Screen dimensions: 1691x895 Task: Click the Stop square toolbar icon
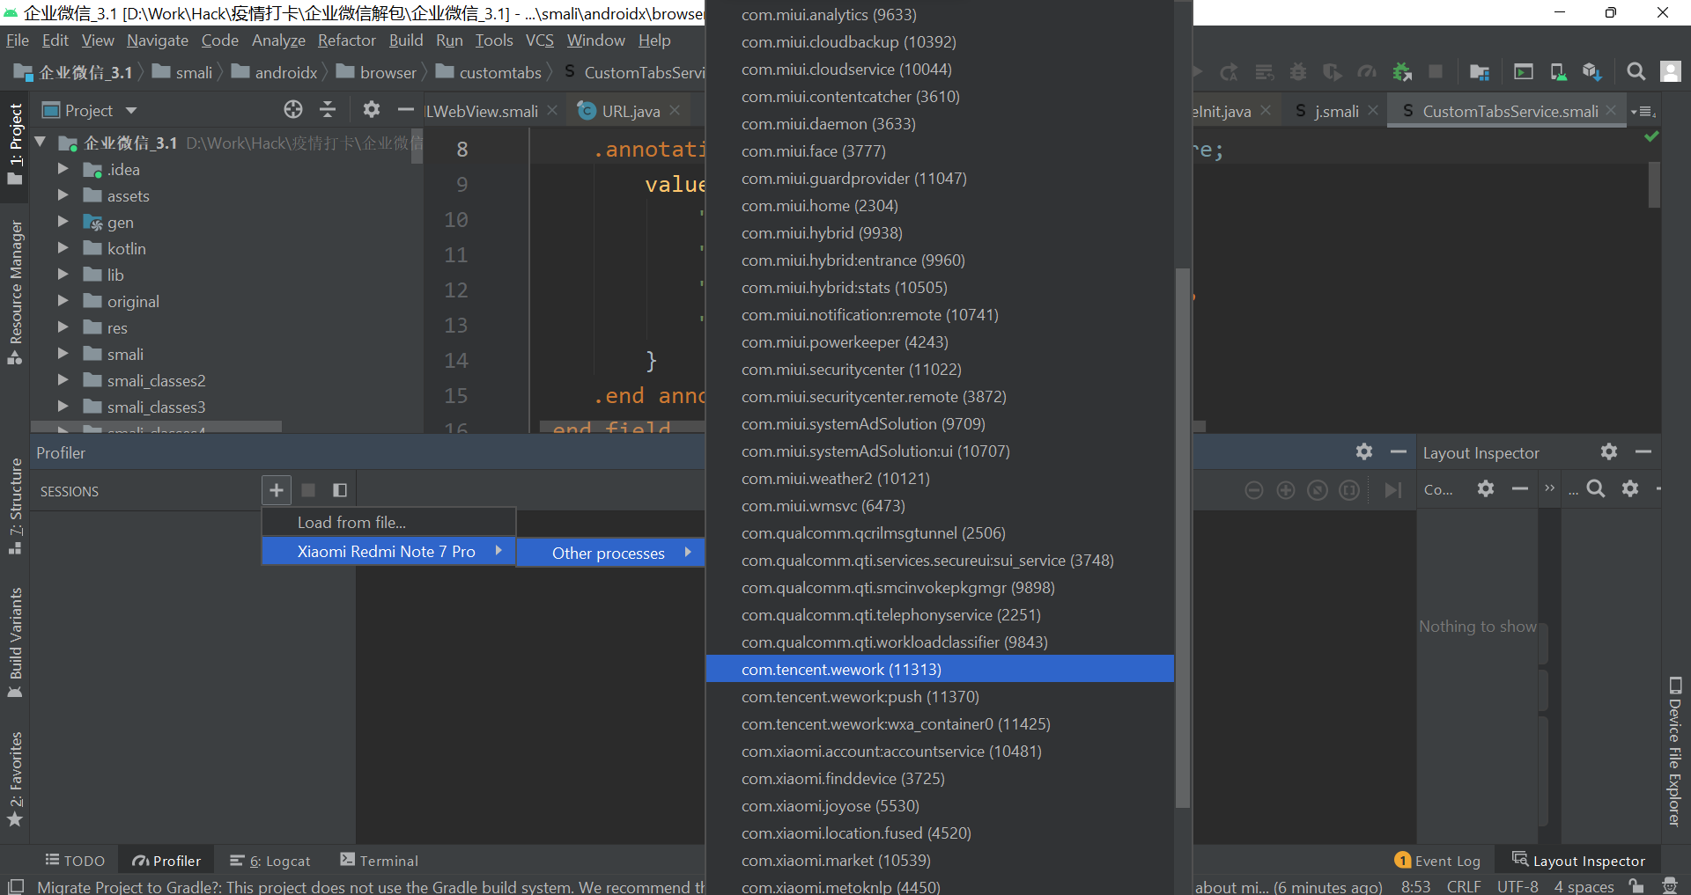(1436, 72)
